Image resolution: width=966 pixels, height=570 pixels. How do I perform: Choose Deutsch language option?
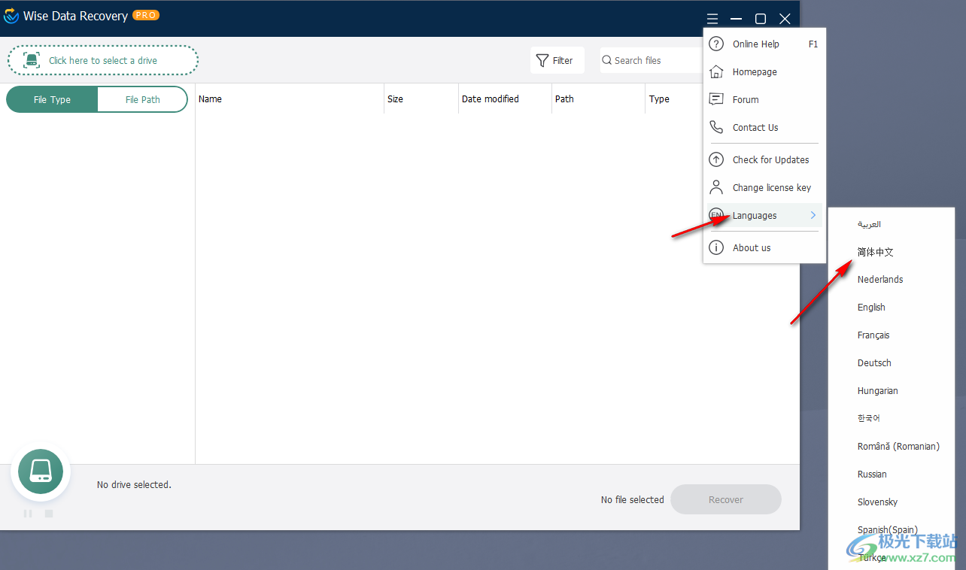[874, 362]
